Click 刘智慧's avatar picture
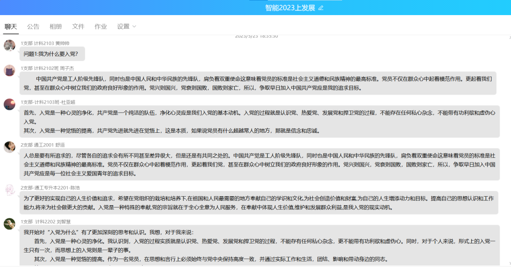Image resolution: width=511 pixels, height=268 pixels. click(9, 224)
